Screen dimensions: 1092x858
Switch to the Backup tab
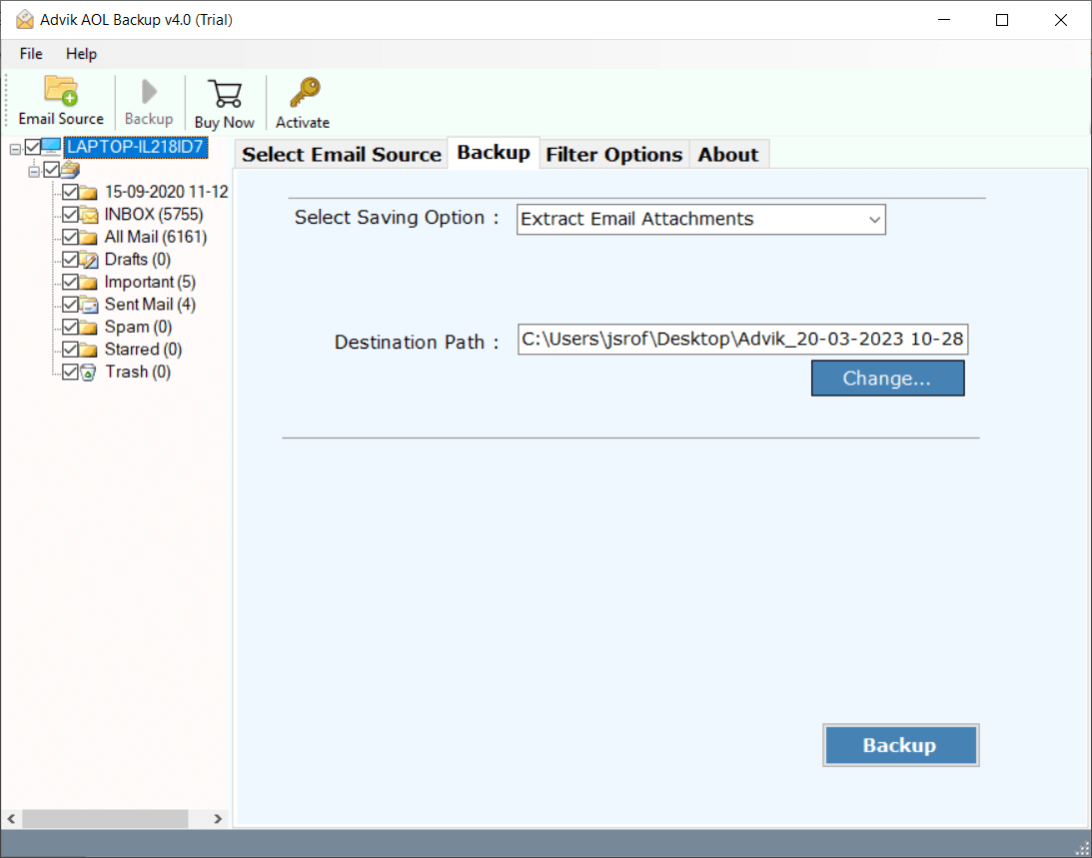pyautogui.click(x=494, y=153)
